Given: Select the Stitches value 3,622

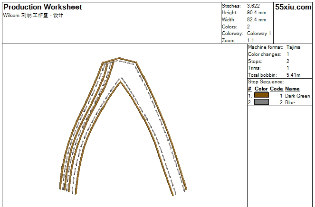Looking at the screenshot, I should (253, 6).
